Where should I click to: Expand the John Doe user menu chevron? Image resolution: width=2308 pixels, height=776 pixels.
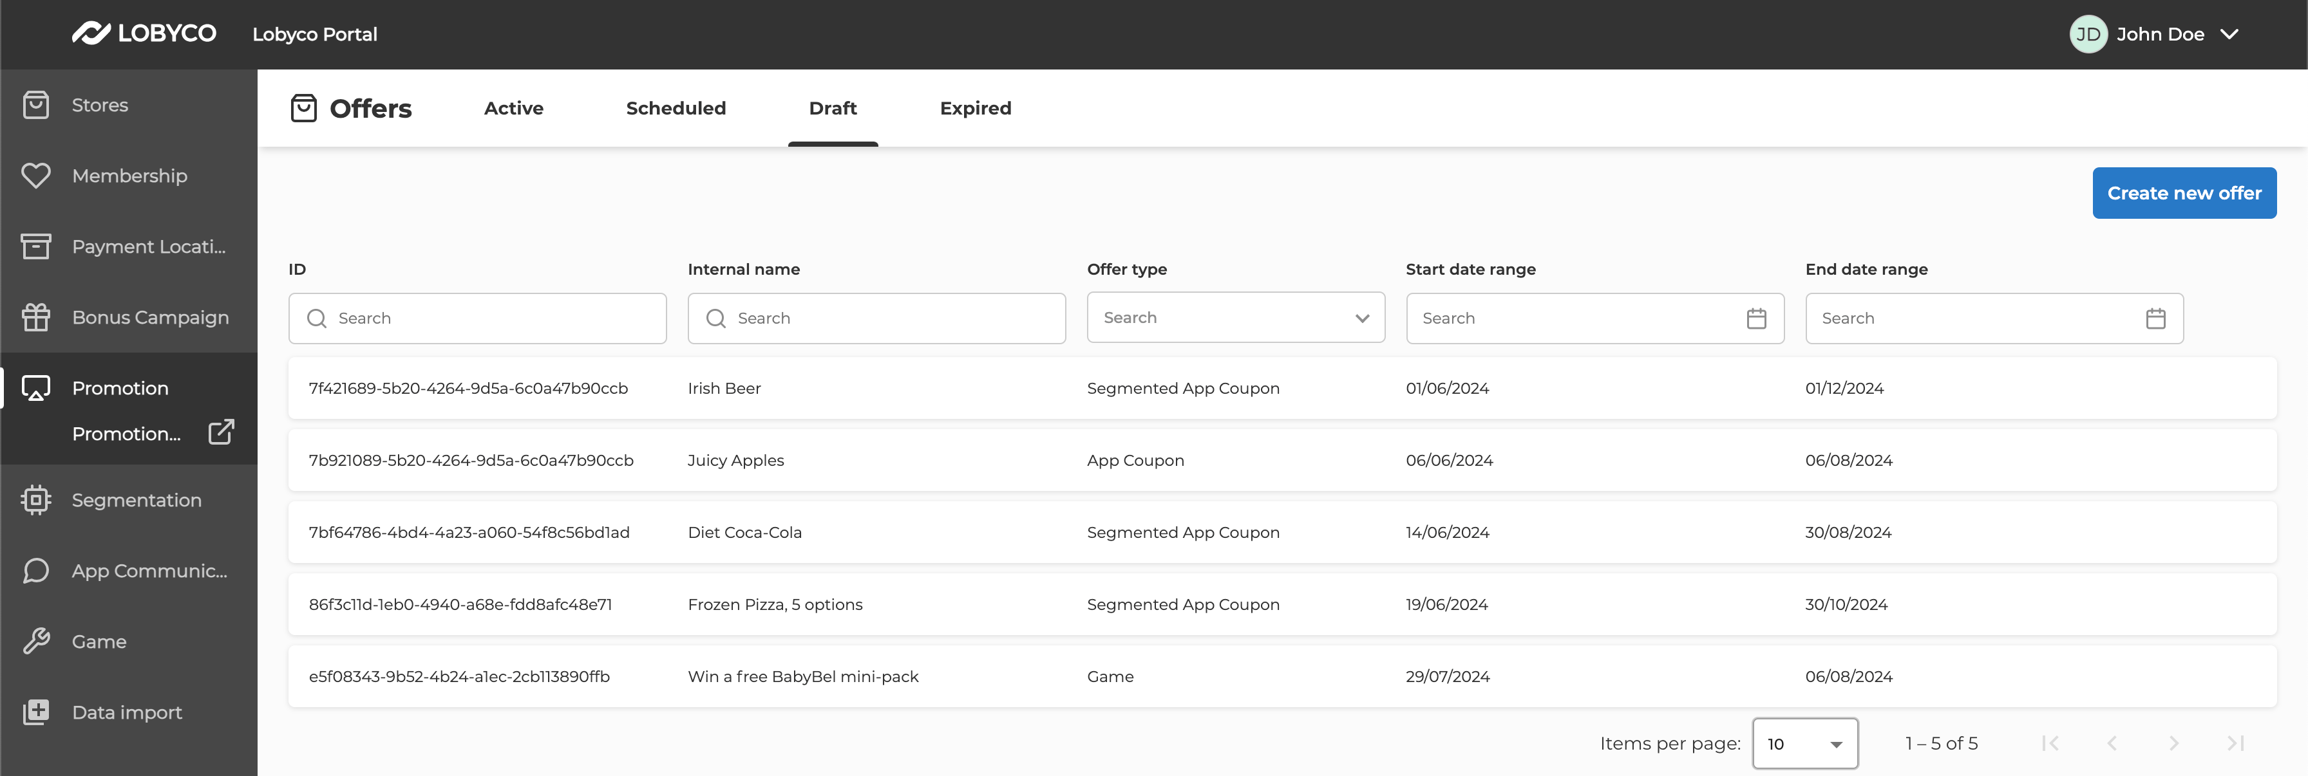[x=2229, y=34]
